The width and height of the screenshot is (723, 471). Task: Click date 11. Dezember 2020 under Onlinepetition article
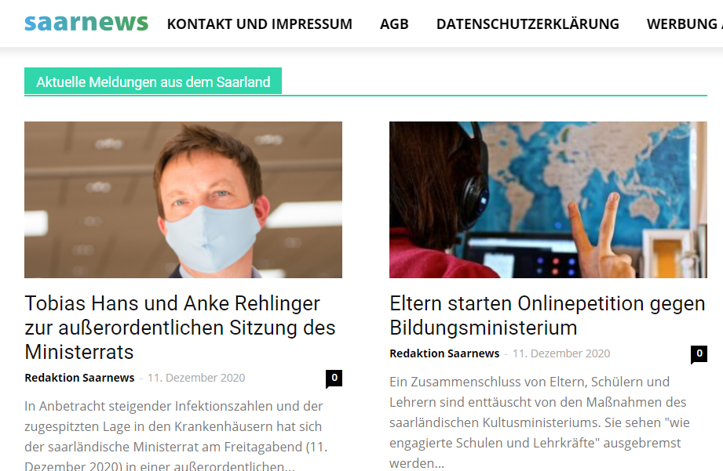point(561,353)
